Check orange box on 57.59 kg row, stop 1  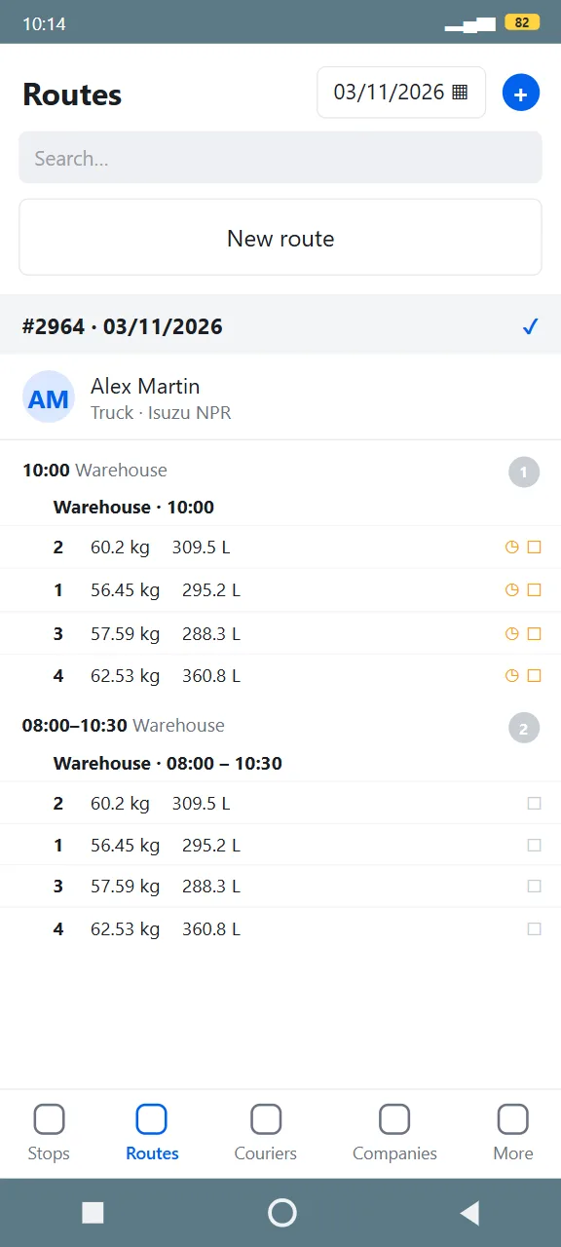[x=534, y=633]
